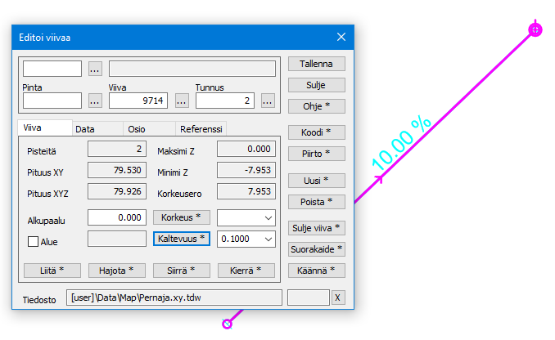The width and height of the screenshot is (555, 340).
Task: Click the browse button beside the top-left empty field
Action: [x=95, y=69]
